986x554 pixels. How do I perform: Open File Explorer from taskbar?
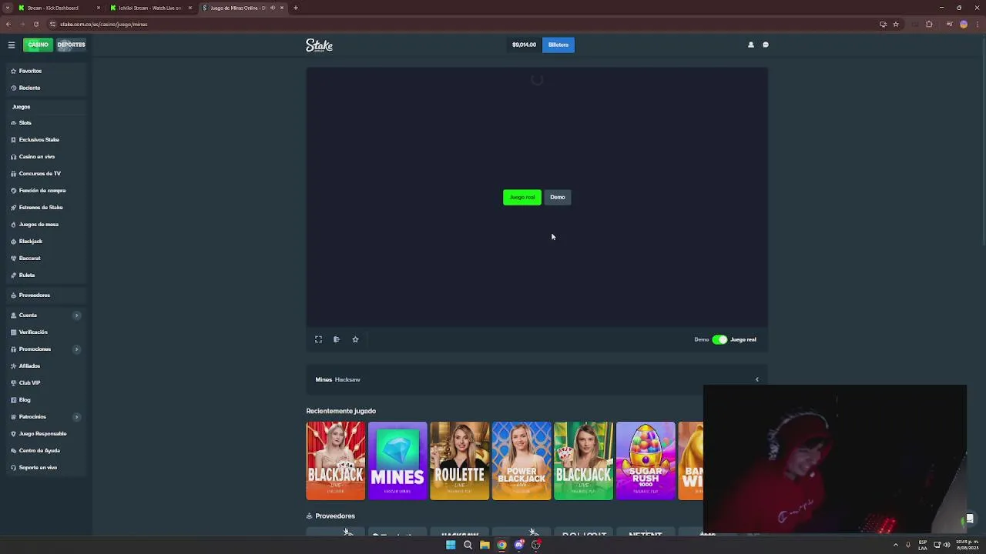click(485, 545)
